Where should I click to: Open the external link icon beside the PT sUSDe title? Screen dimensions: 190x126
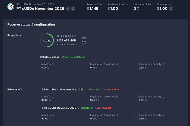pyautogui.click(x=68, y=9)
